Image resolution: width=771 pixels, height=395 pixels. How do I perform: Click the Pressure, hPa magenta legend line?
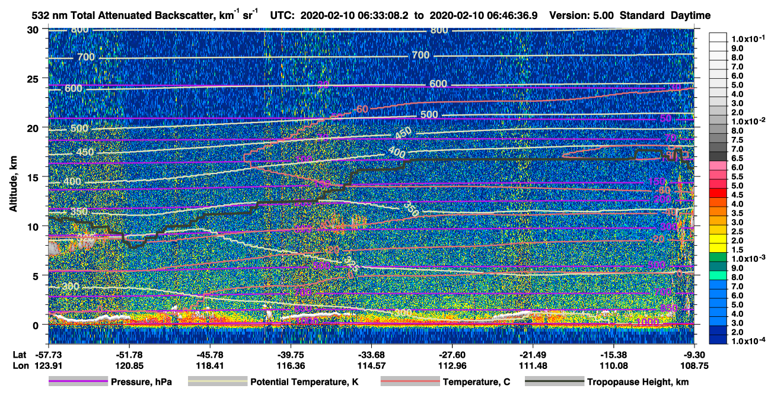pyautogui.click(x=78, y=382)
